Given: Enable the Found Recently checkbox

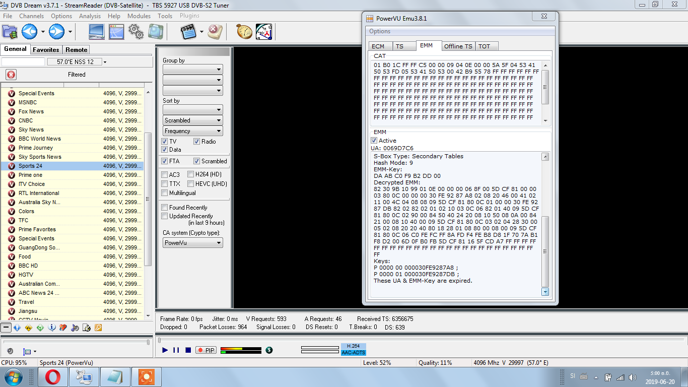Looking at the screenshot, I should click(165, 208).
